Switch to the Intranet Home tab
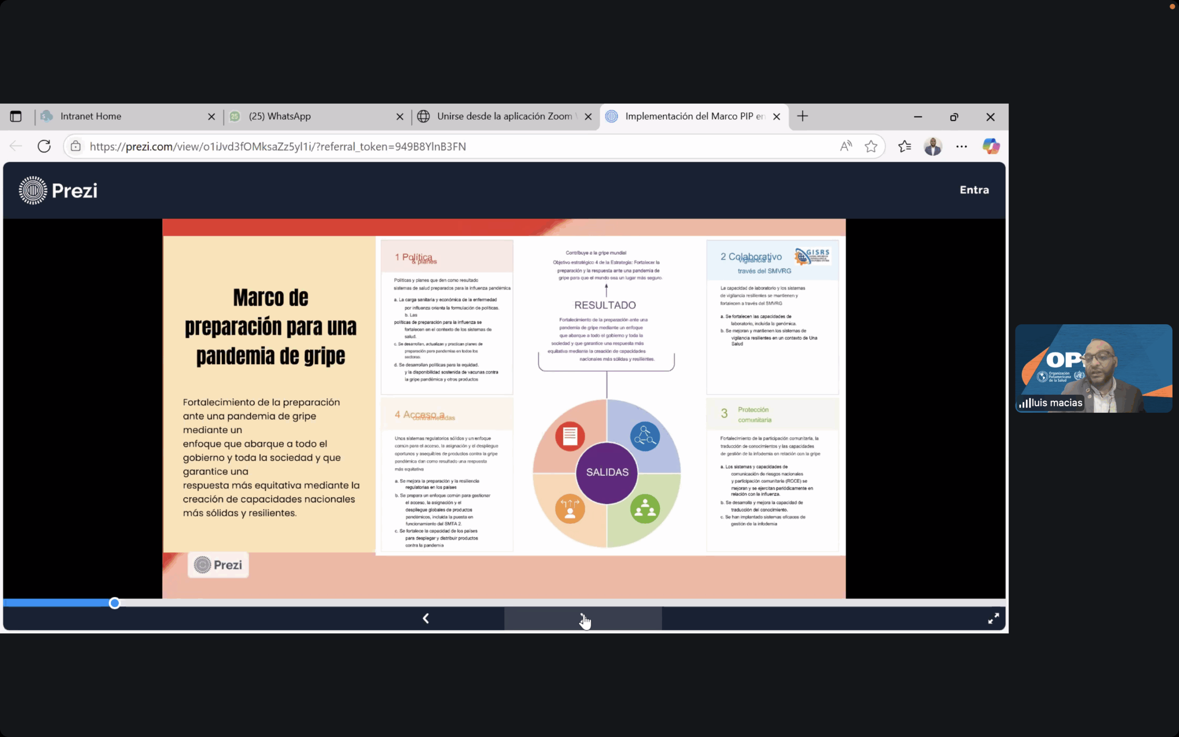The width and height of the screenshot is (1179, 737). pyautogui.click(x=91, y=117)
